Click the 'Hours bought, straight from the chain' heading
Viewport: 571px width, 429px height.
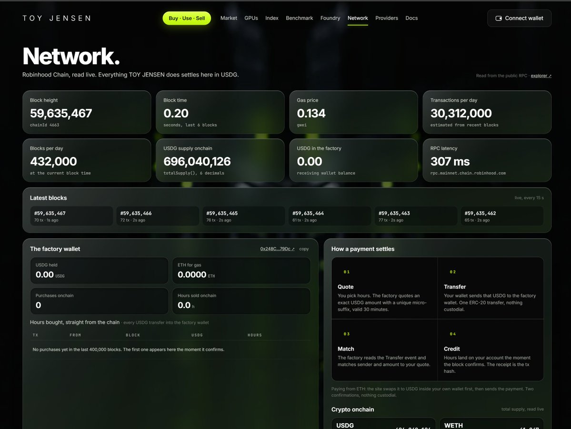[x=75, y=322]
